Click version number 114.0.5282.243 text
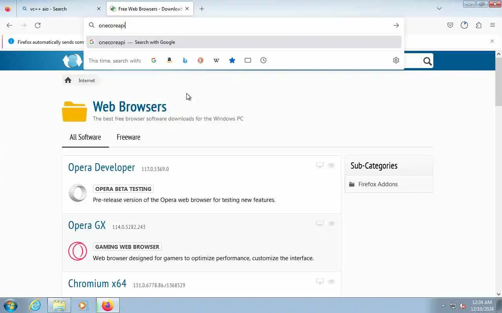This screenshot has height=313, width=502. coord(129,227)
